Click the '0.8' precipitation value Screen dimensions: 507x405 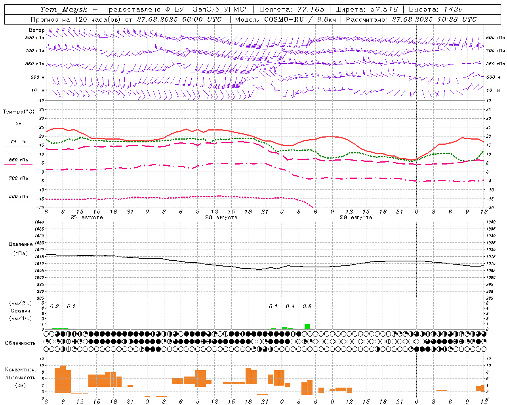(x=307, y=307)
